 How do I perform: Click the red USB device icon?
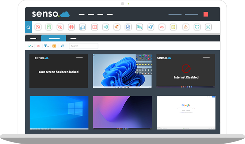[x=162, y=27]
